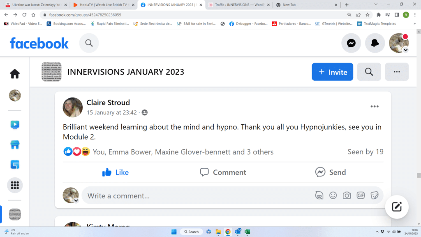421x237 pixels.
Task: Expand the group's more options menu
Action: click(396, 72)
